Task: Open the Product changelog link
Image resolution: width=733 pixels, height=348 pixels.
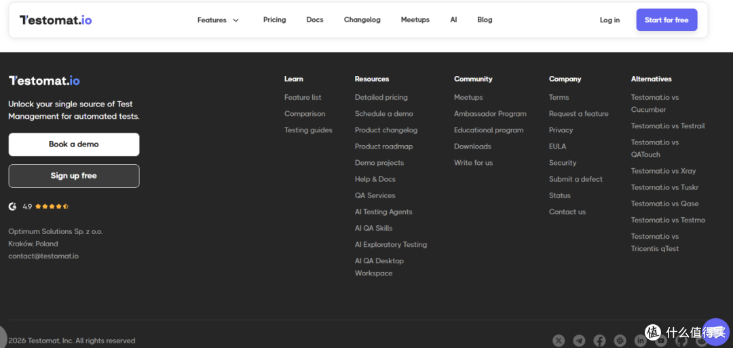Action: [x=386, y=130]
